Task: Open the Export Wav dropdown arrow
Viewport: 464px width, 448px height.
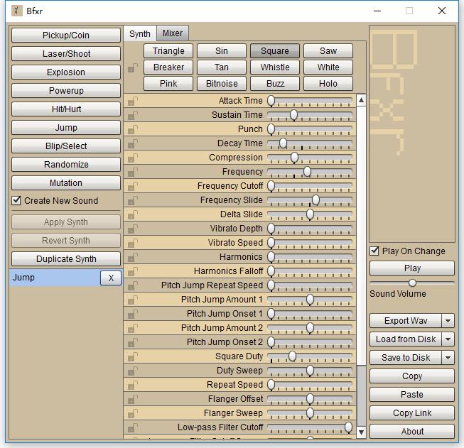Action: [448, 321]
